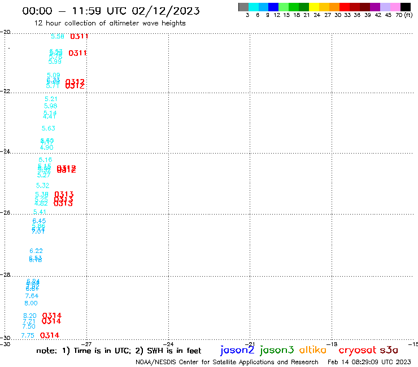Viewport: 418px width, 367px height.
Task: Click wave height value 7.75
Action: (x=28, y=335)
